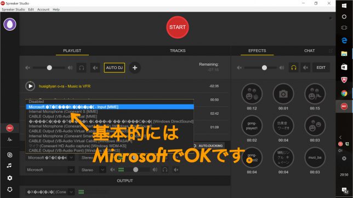
Task: Select Disabled in the input device list
Action: tap(110, 102)
